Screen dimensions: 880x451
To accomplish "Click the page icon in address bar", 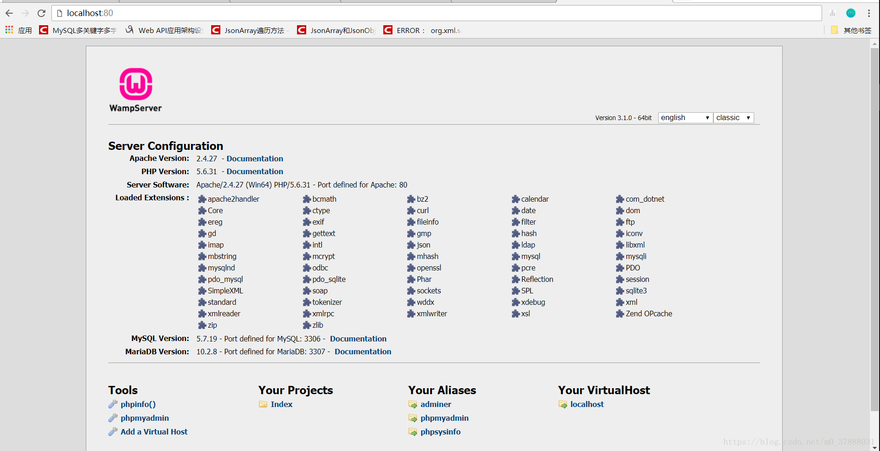I will pos(59,13).
